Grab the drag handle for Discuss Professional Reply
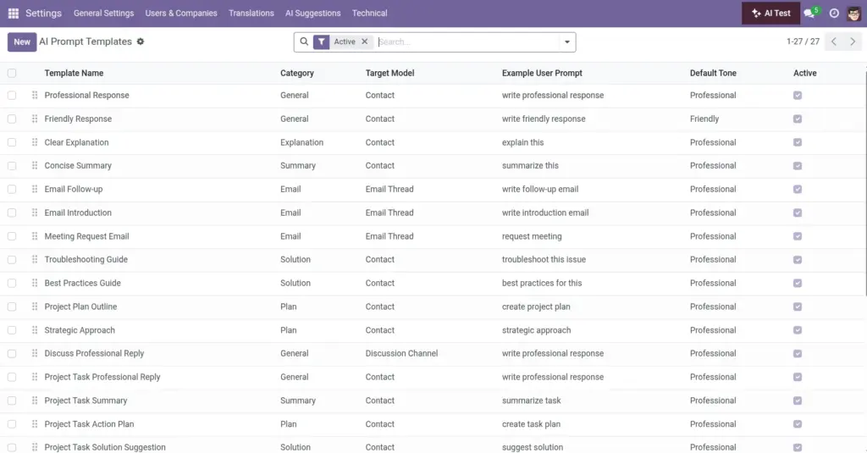 point(35,353)
